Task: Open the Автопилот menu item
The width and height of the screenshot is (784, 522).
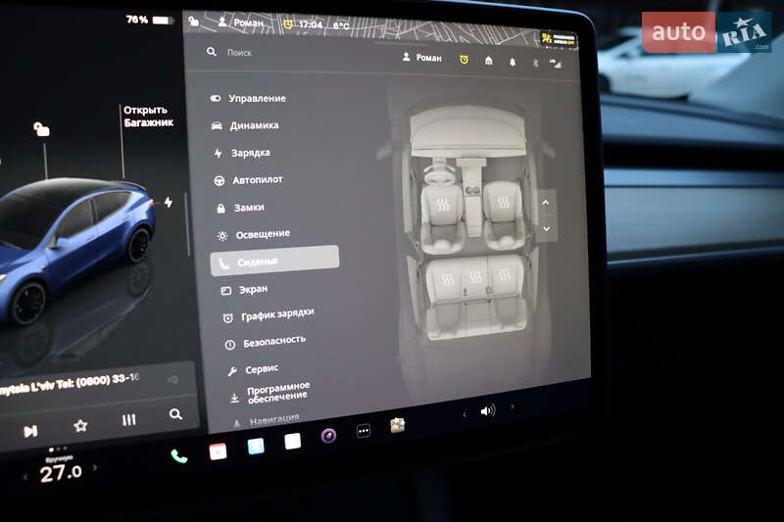Action: click(x=257, y=180)
